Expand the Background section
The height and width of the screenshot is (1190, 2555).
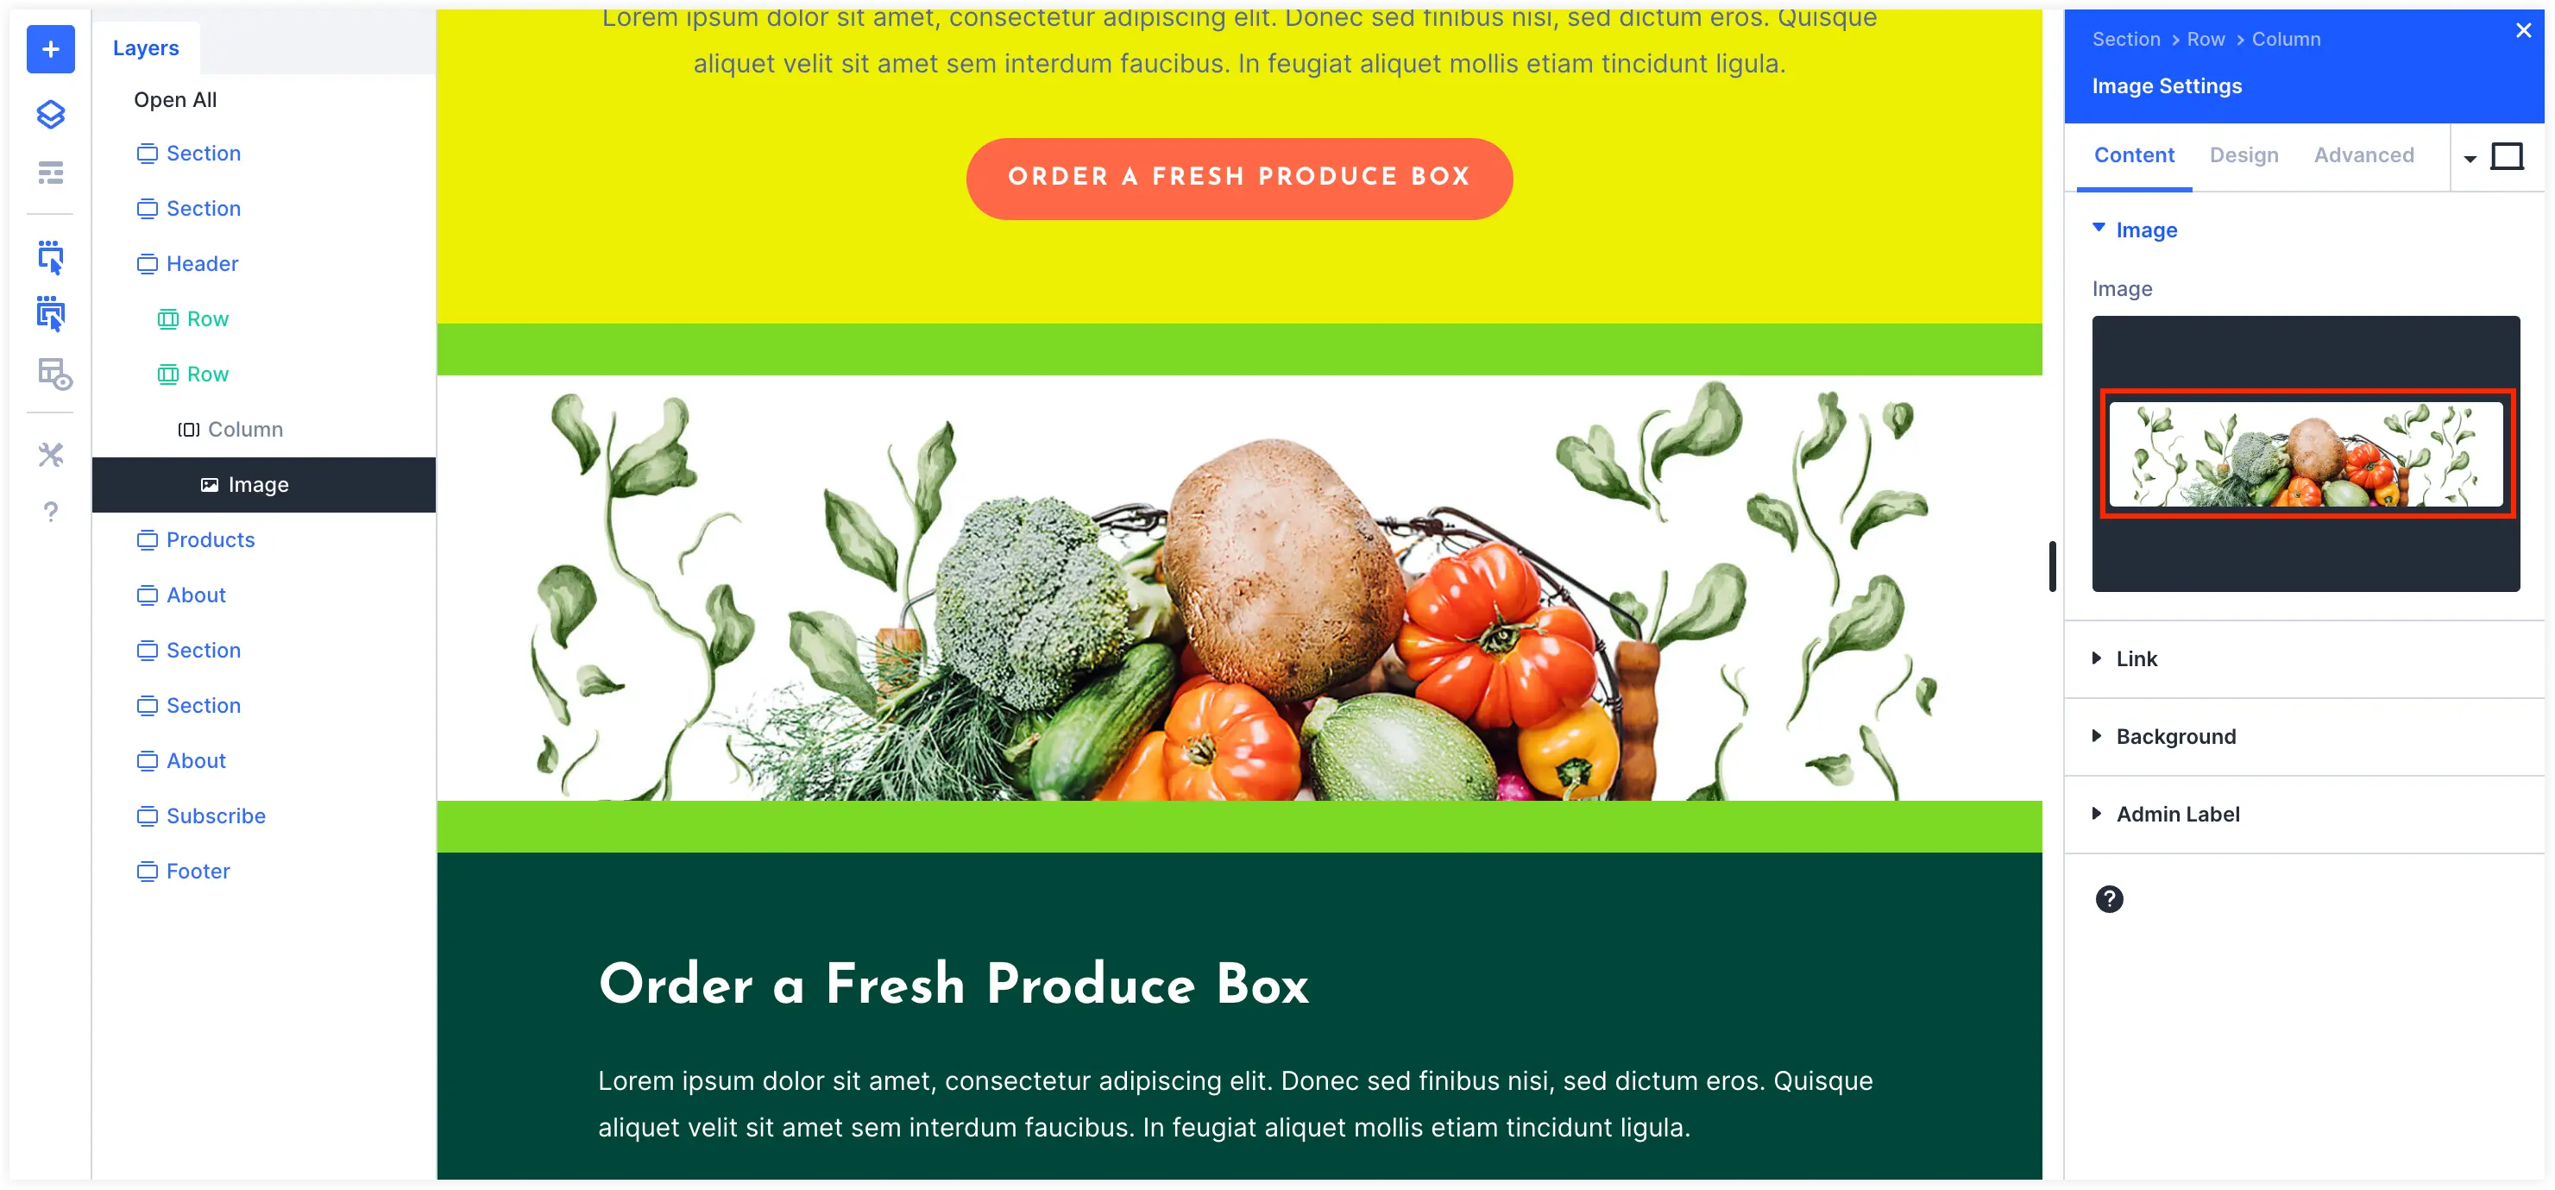coord(2177,735)
